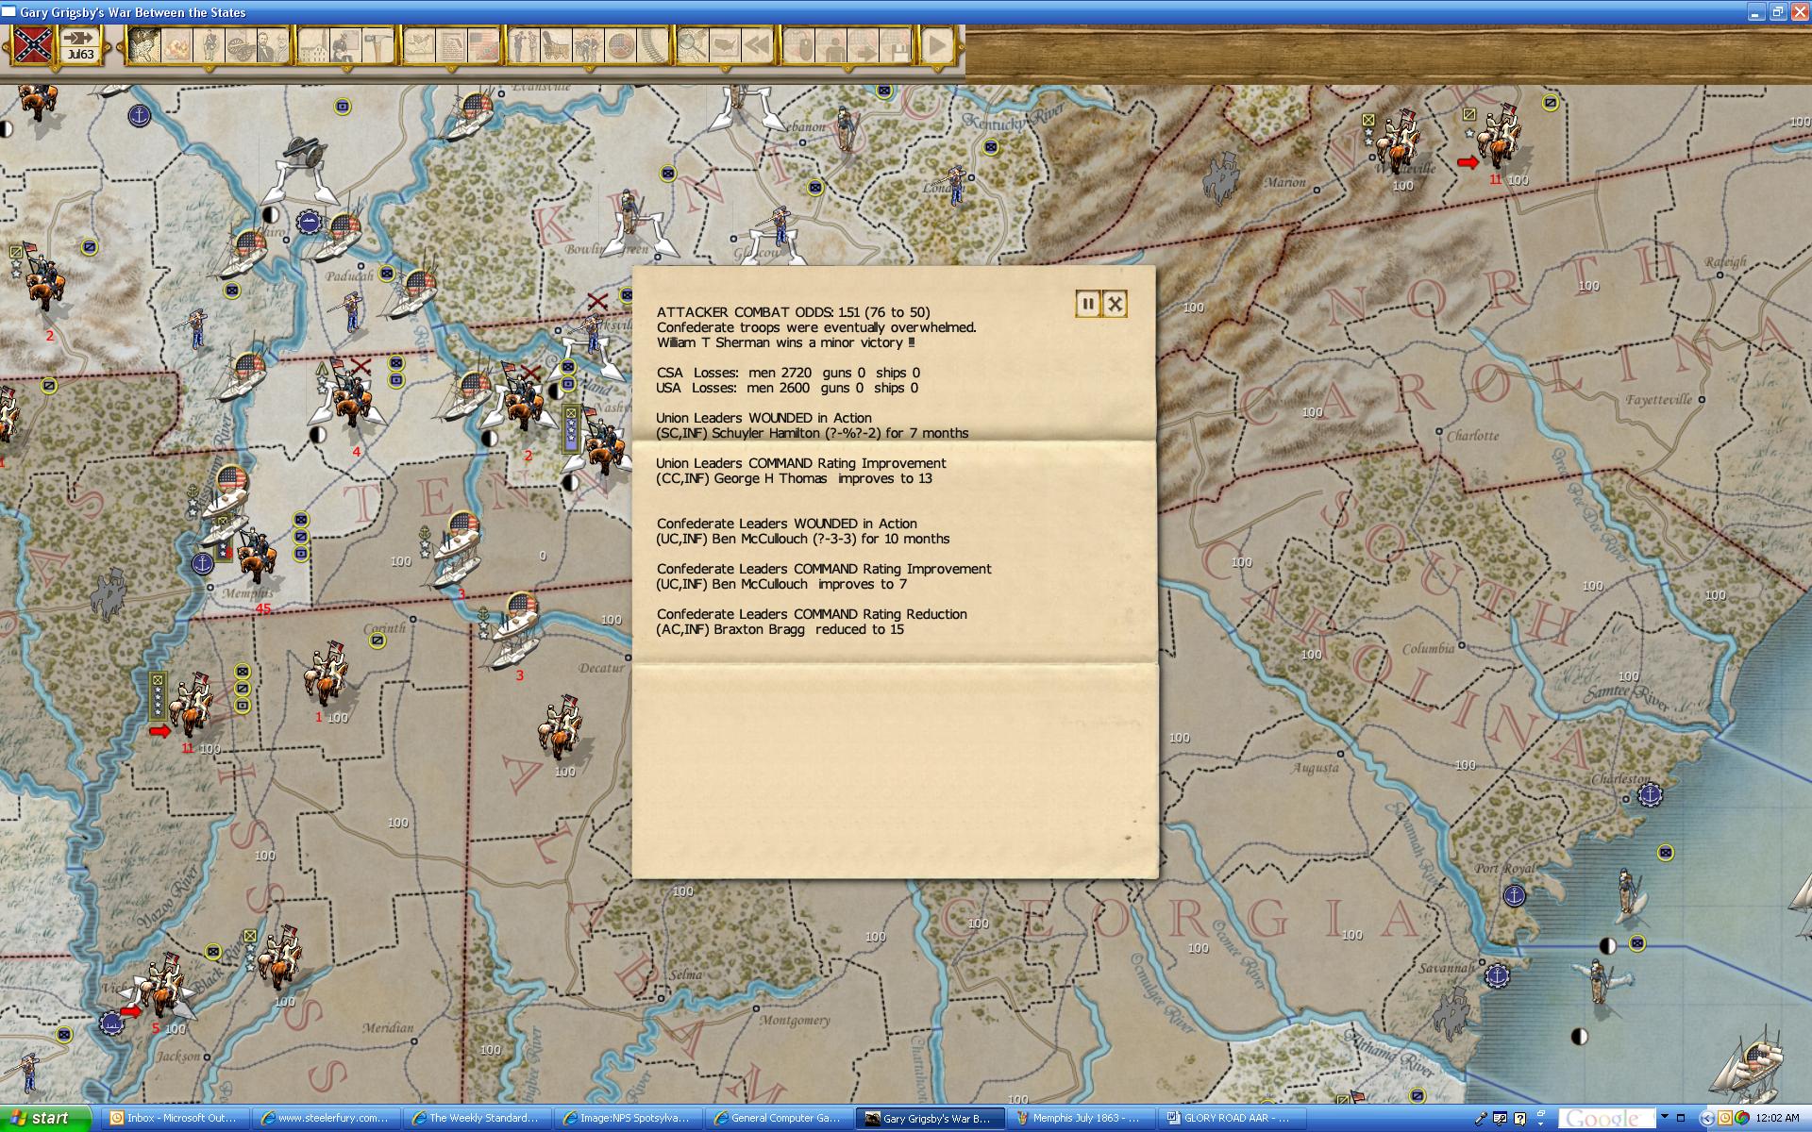Click the George H Thomas improvement line
This screenshot has height=1132, width=1812.
795,478
